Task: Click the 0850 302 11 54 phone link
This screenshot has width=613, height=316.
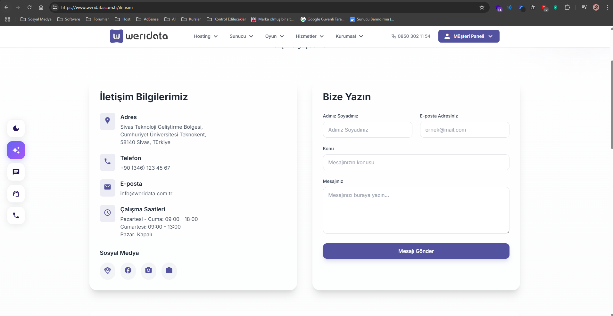Action: [x=411, y=36]
